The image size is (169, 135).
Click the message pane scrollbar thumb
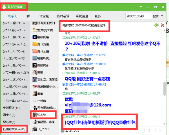click(164, 89)
